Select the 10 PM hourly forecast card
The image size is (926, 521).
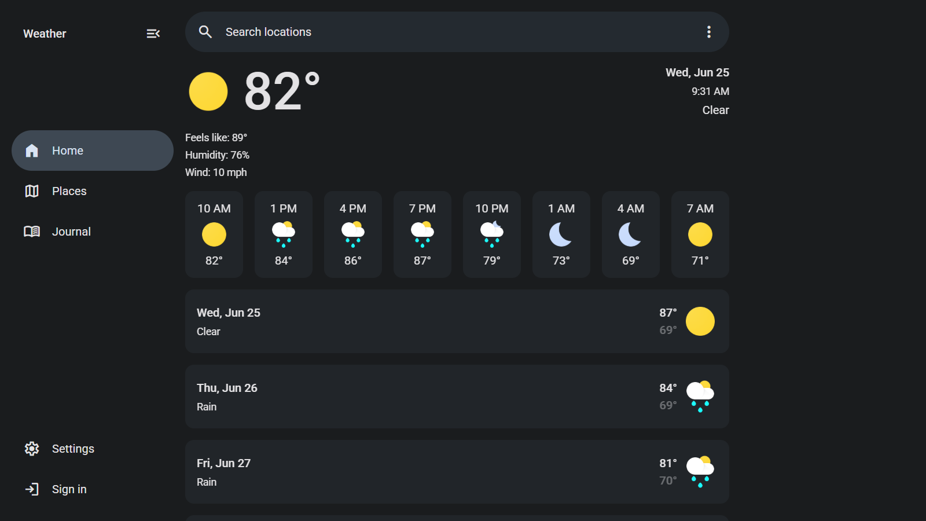pos(492,234)
